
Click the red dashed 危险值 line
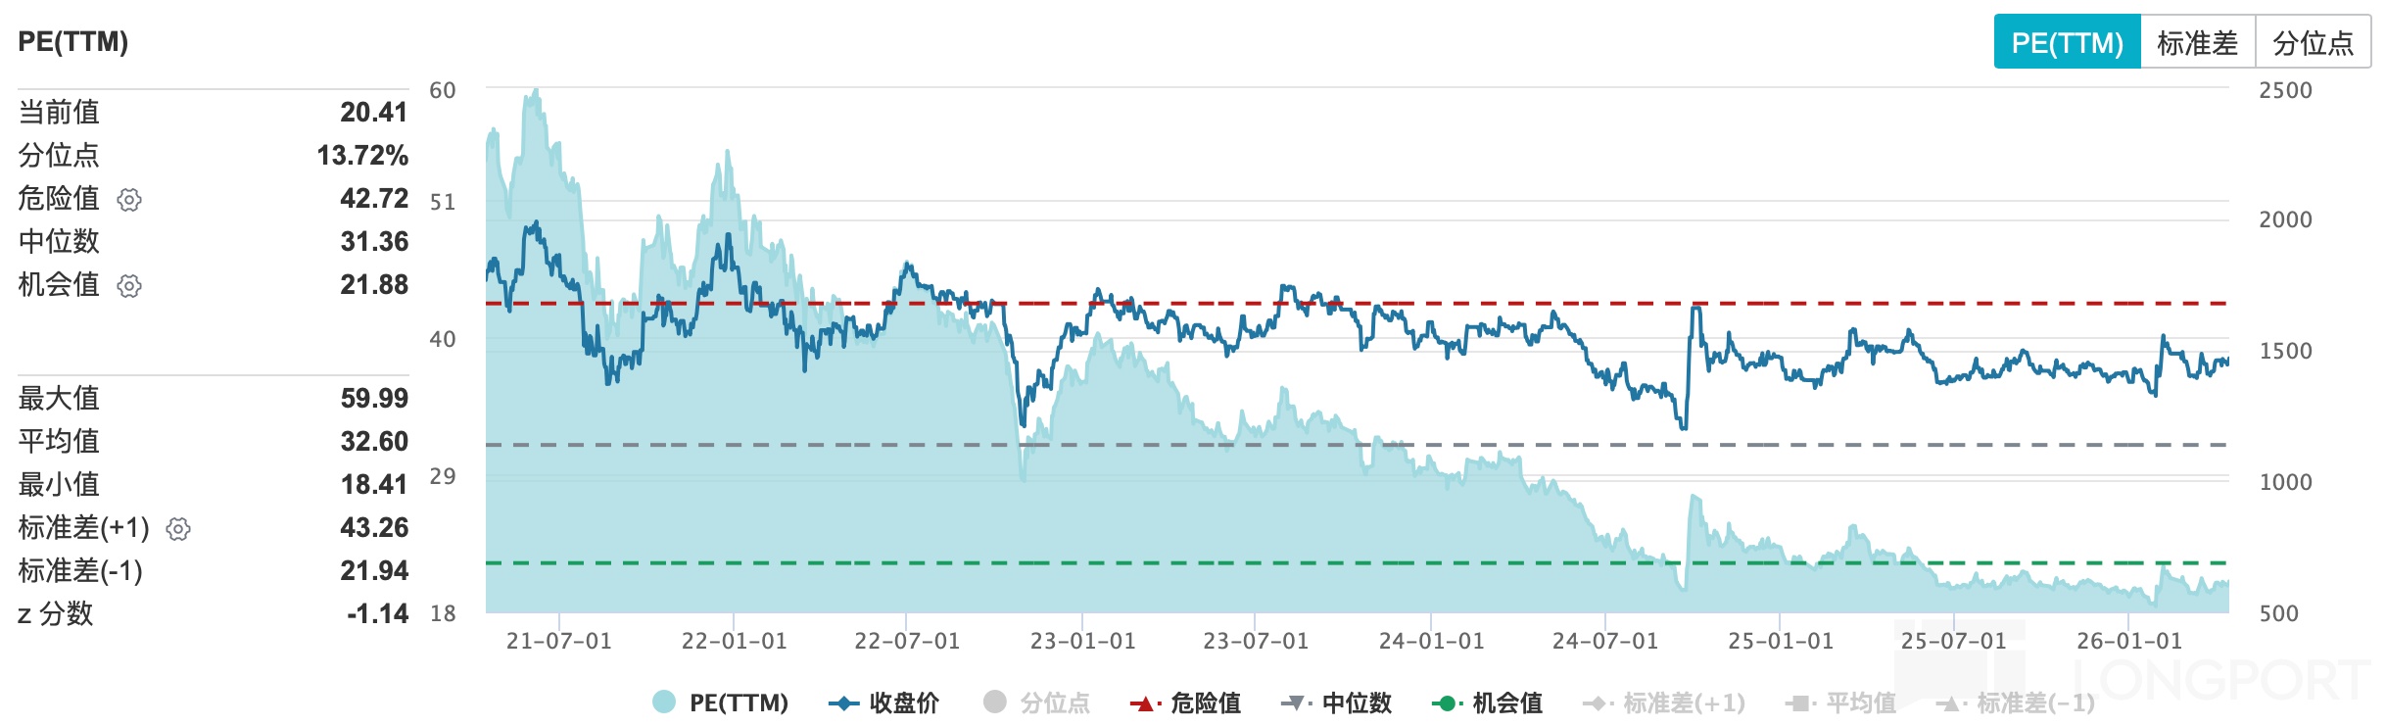click(x=1469, y=304)
